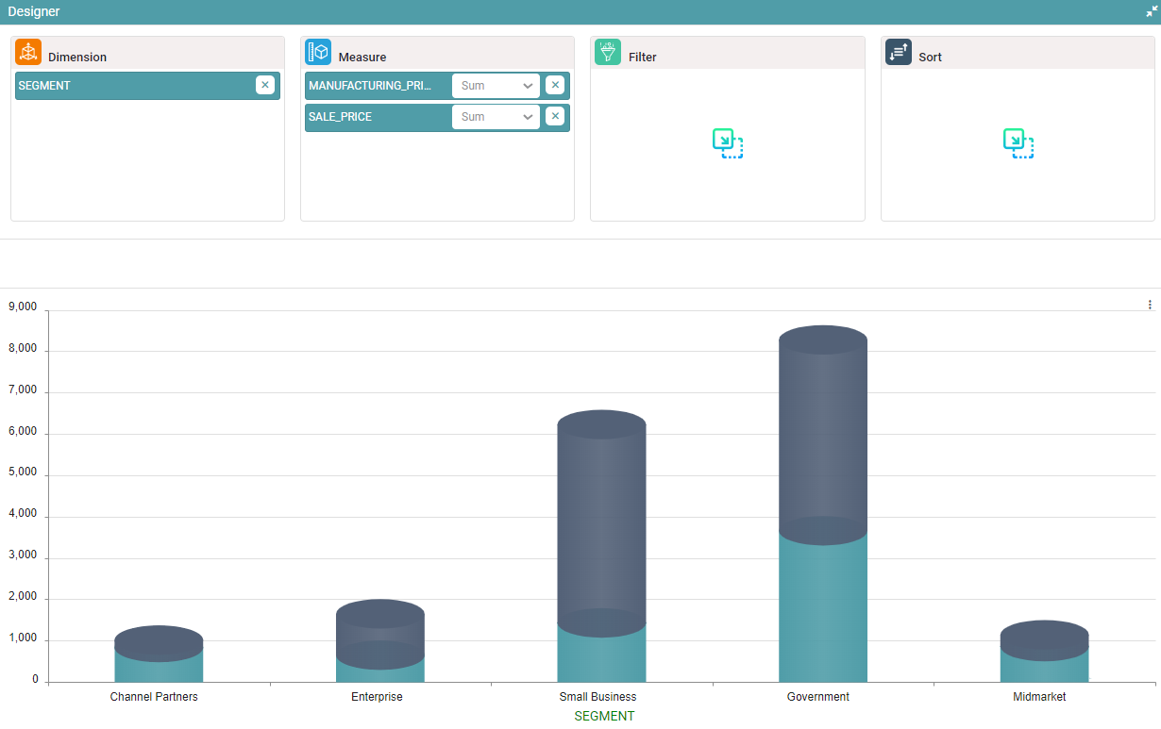Collapse the Designer panel using corner arrows
The height and width of the screenshot is (729, 1161).
[1151, 12]
